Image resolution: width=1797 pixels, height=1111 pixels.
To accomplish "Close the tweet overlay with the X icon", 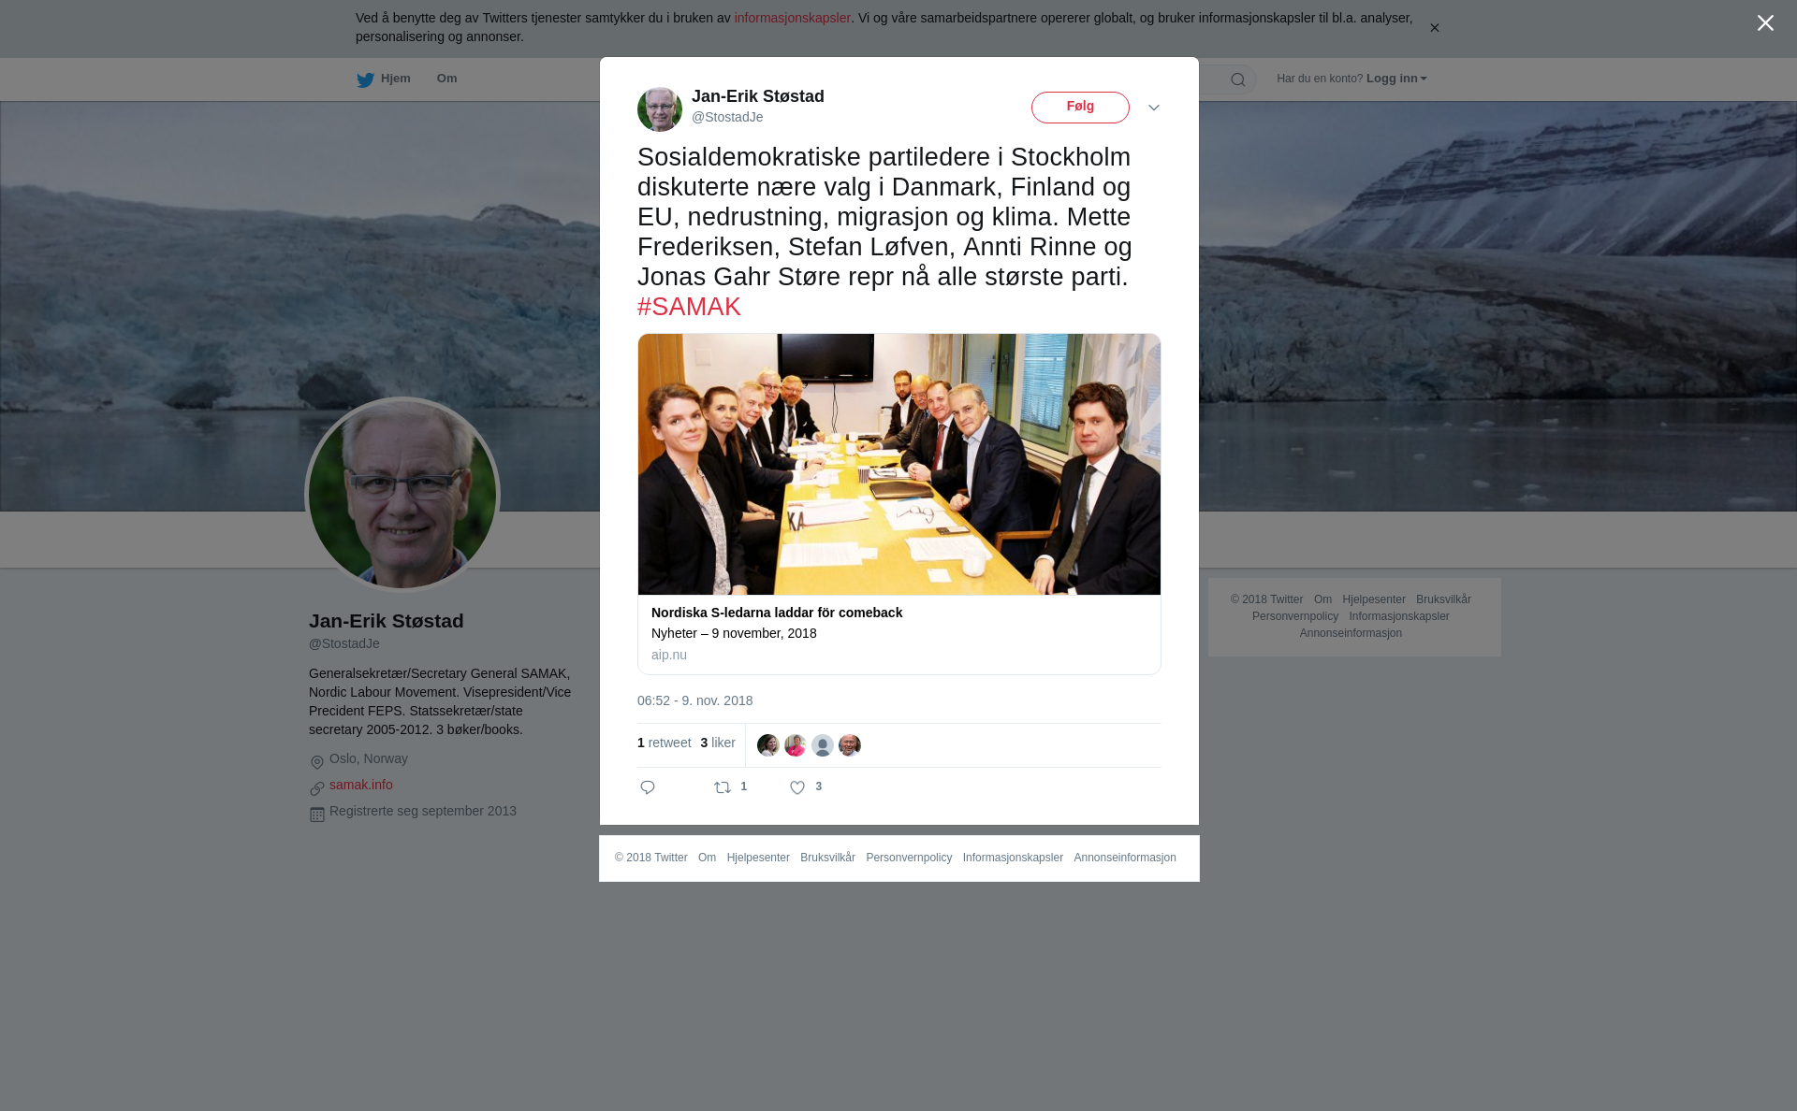I will coord(1765,23).
